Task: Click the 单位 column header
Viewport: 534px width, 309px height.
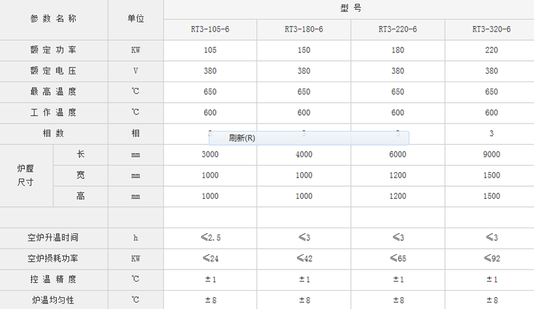Action: pos(136,20)
